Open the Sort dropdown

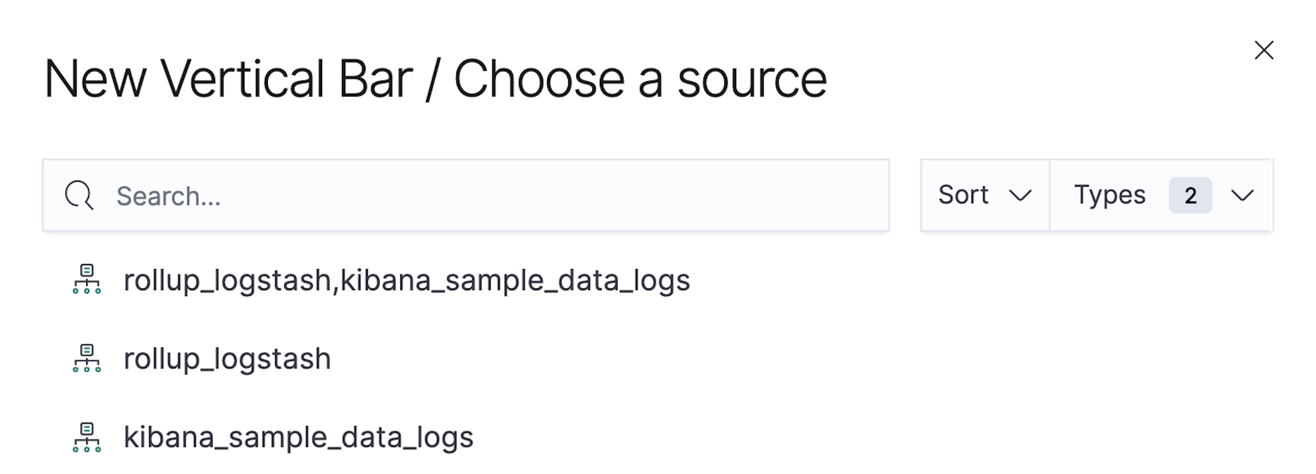tap(984, 195)
